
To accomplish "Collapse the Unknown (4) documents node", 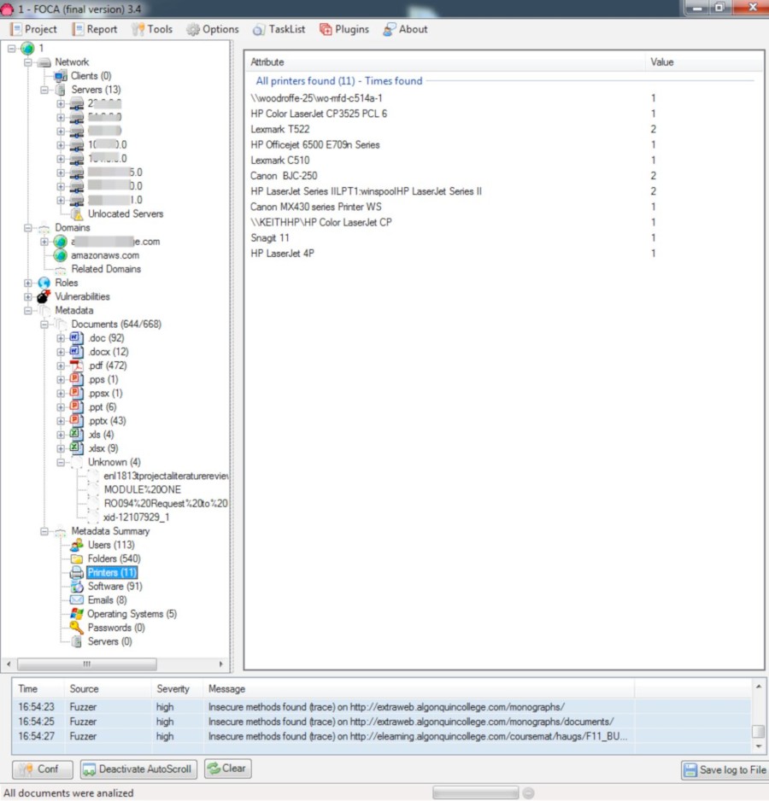I will point(61,462).
